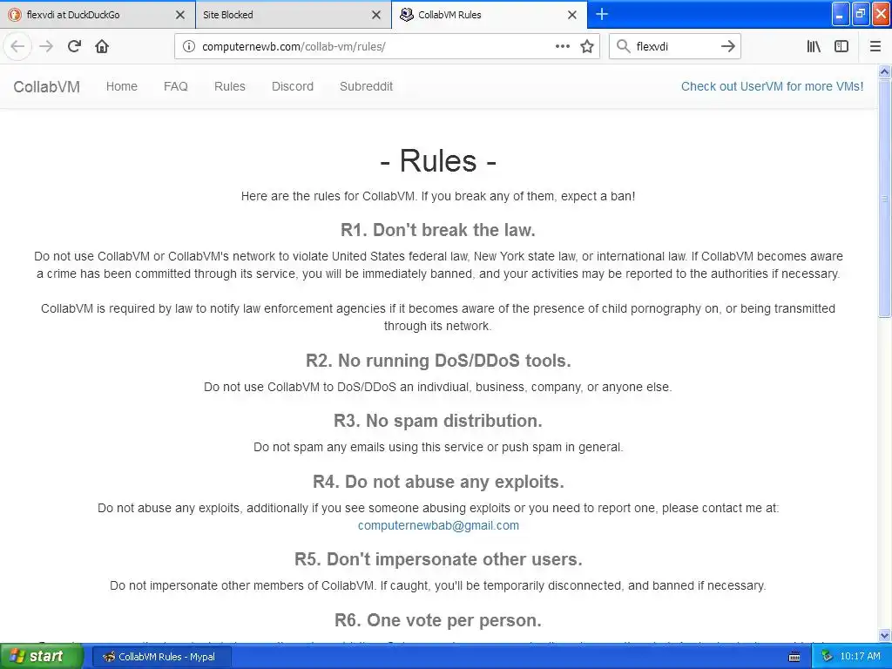
Task: Open the Windows Start menu
Action: click(x=42, y=656)
